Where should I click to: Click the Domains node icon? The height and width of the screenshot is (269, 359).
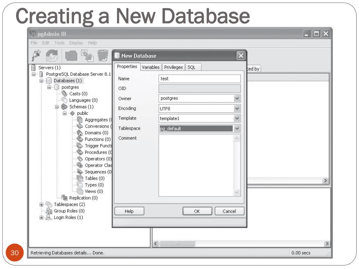(x=80, y=133)
